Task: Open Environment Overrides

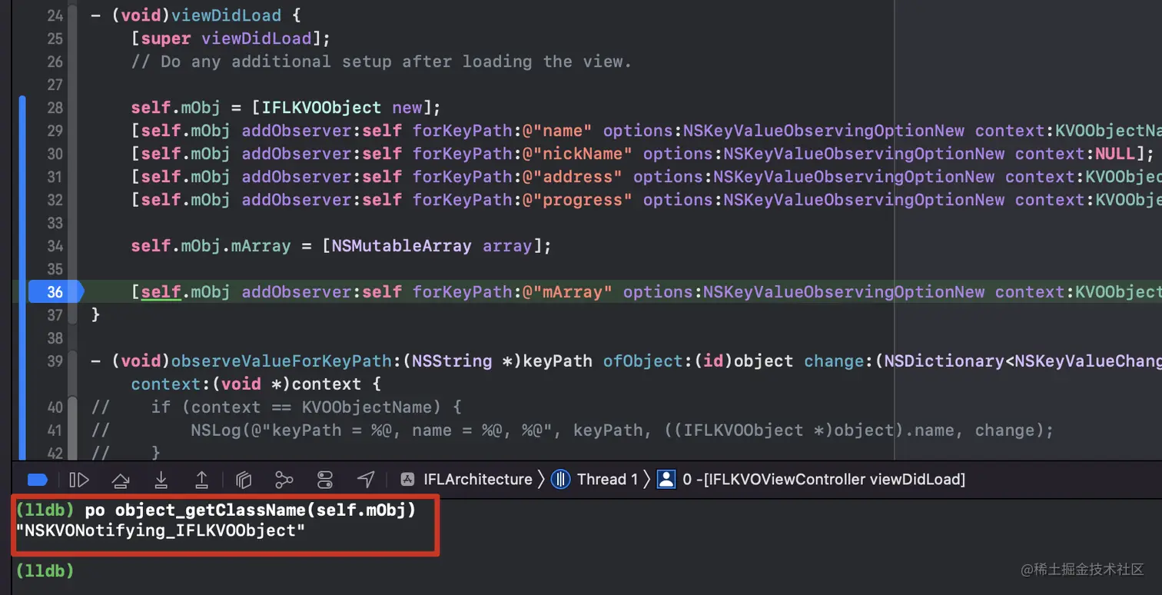Action: coord(325,480)
